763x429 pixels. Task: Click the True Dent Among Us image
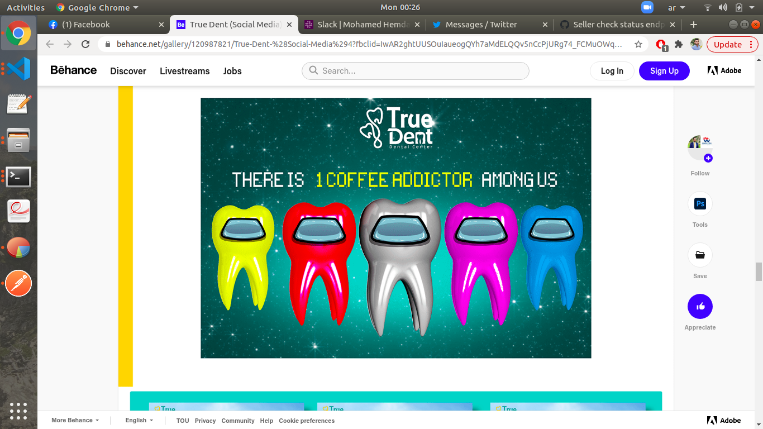pos(396,228)
